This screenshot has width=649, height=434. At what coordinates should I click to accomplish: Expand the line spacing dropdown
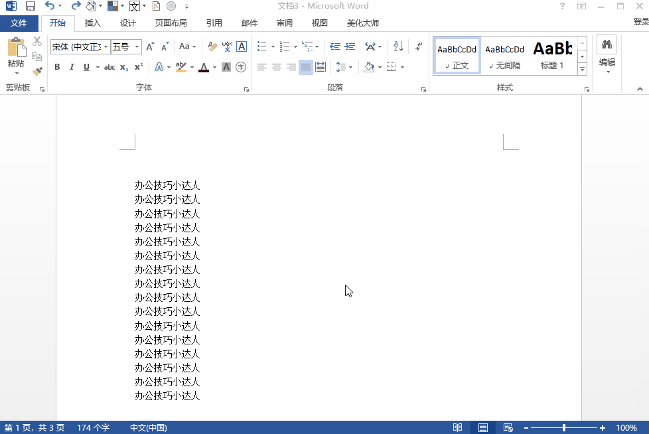coord(350,67)
